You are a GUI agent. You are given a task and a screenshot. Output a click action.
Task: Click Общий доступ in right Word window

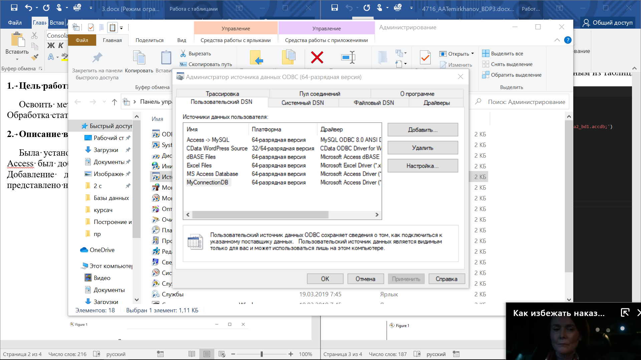point(608,23)
